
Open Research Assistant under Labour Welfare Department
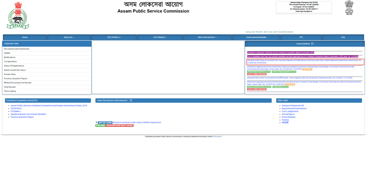(x=137, y=123)
